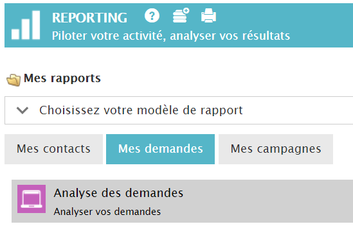Click the stacked documents plus icon
The image size is (353, 231).
(x=181, y=15)
